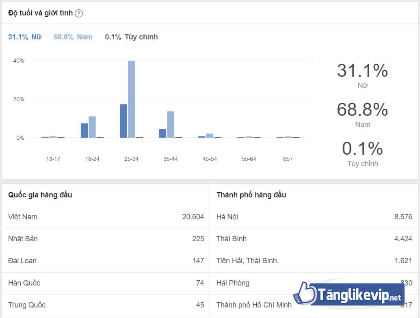Click the Thành phố hàng đầu header
This screenshot has height=318, width=420.
(251, 195)
